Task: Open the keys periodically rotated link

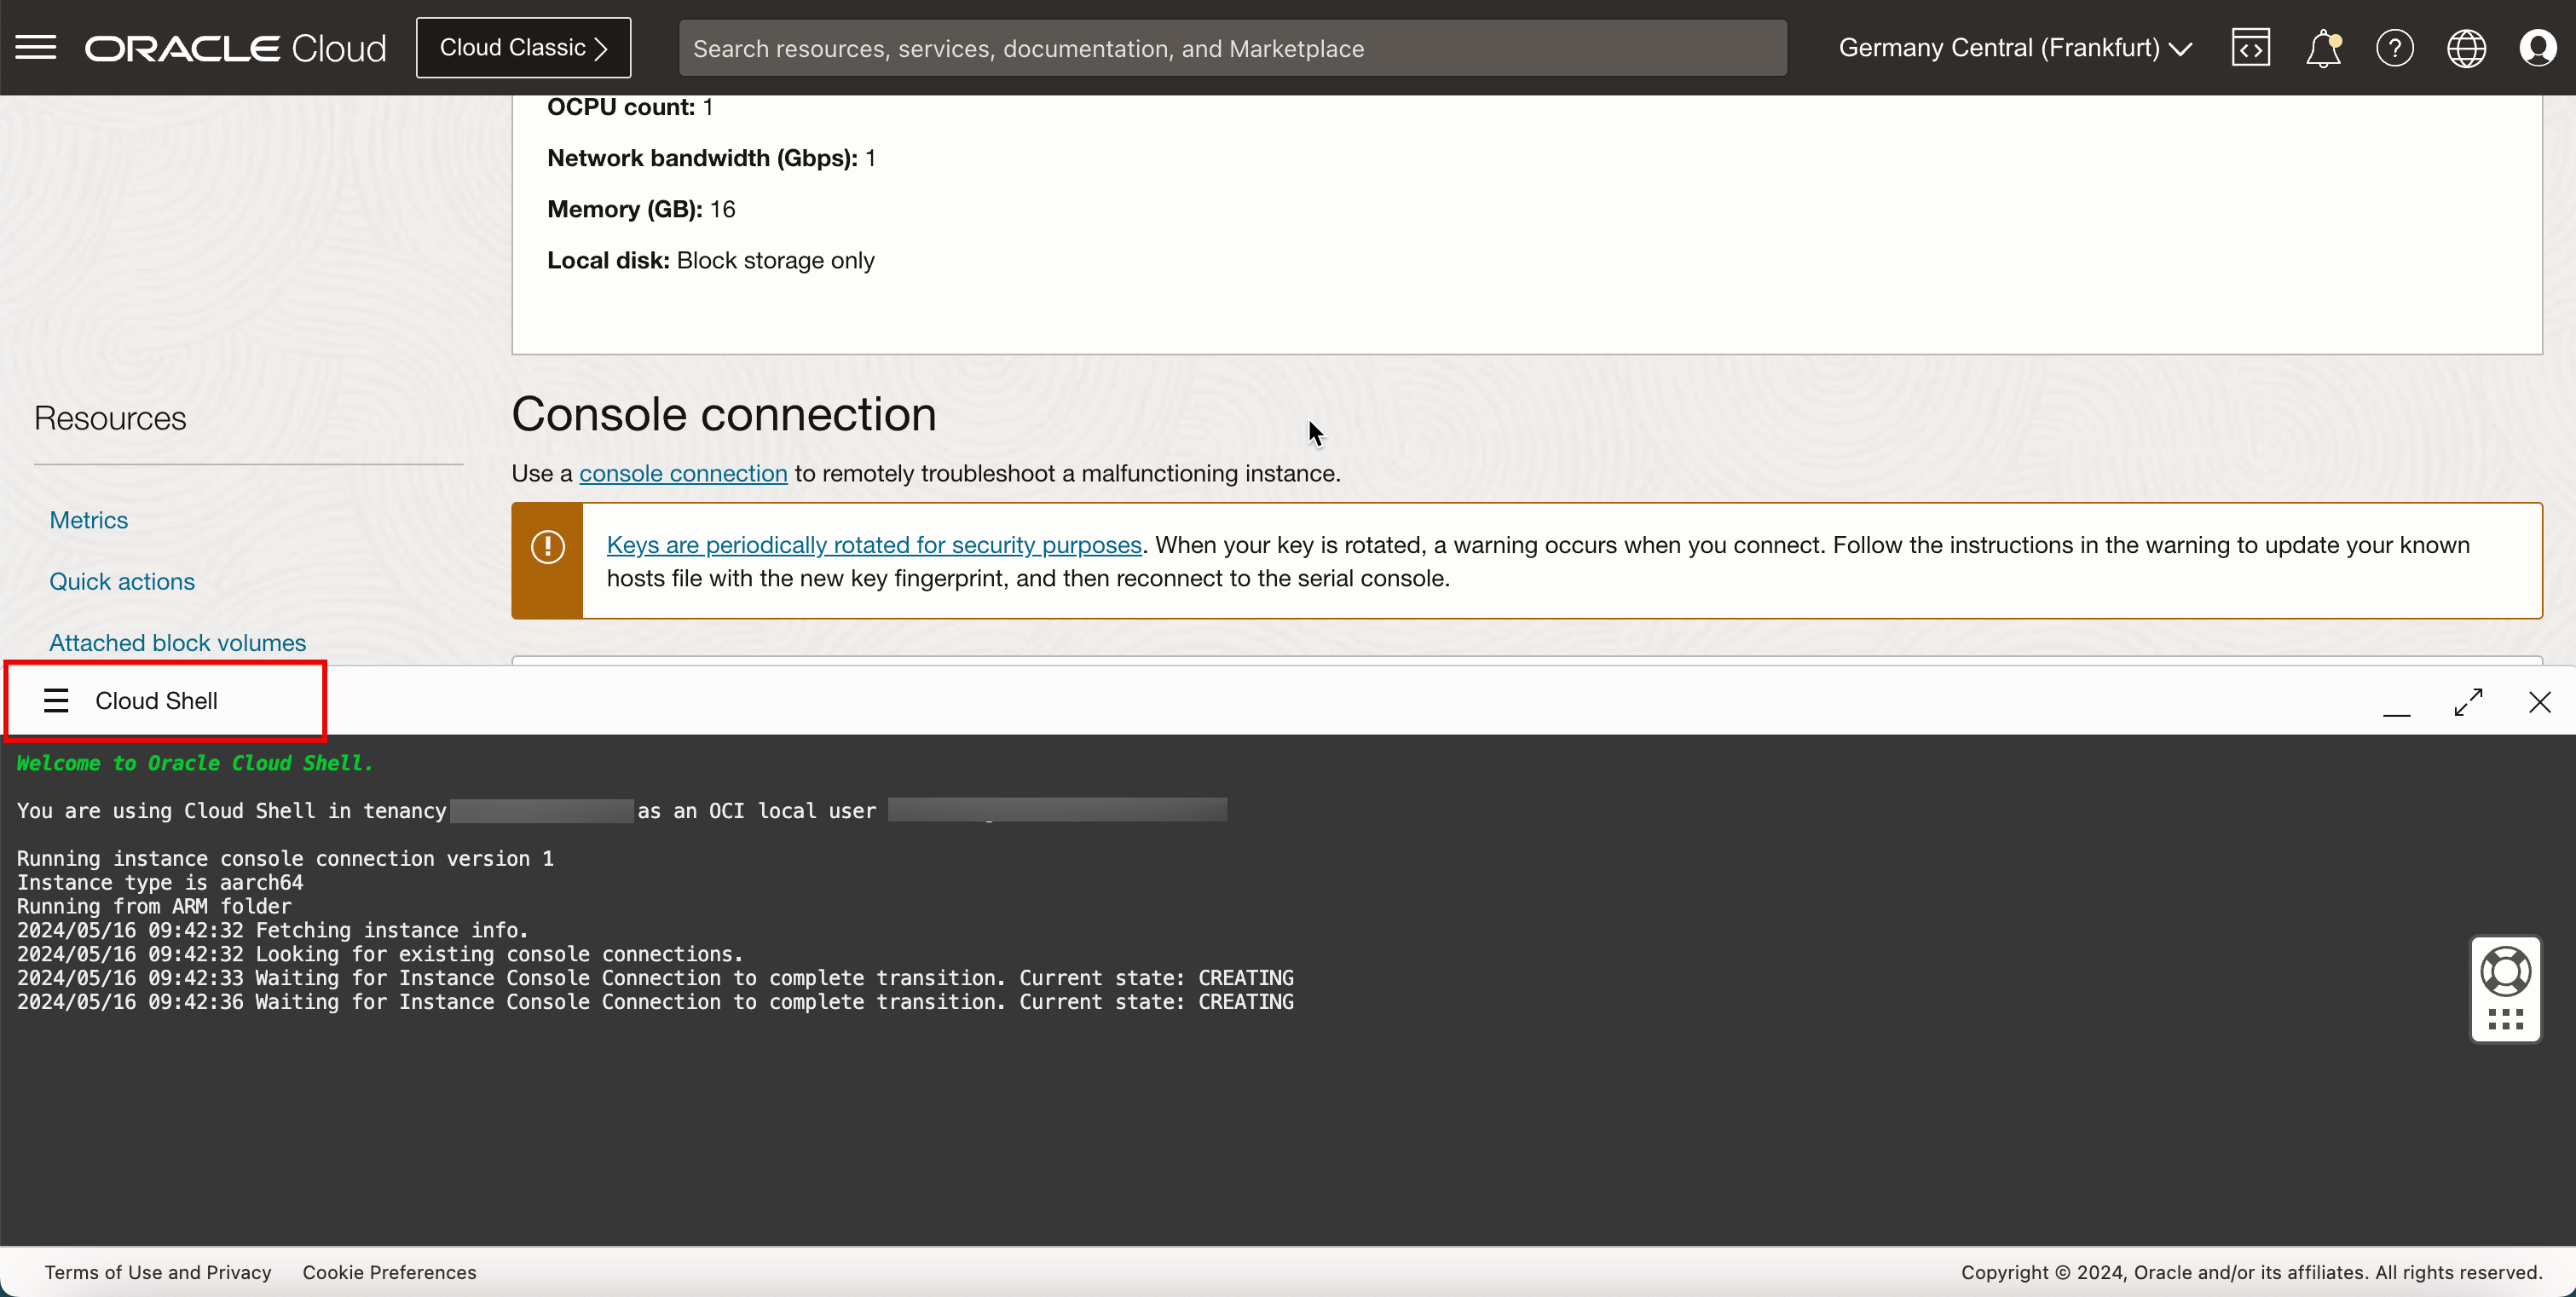Action: 873,545
